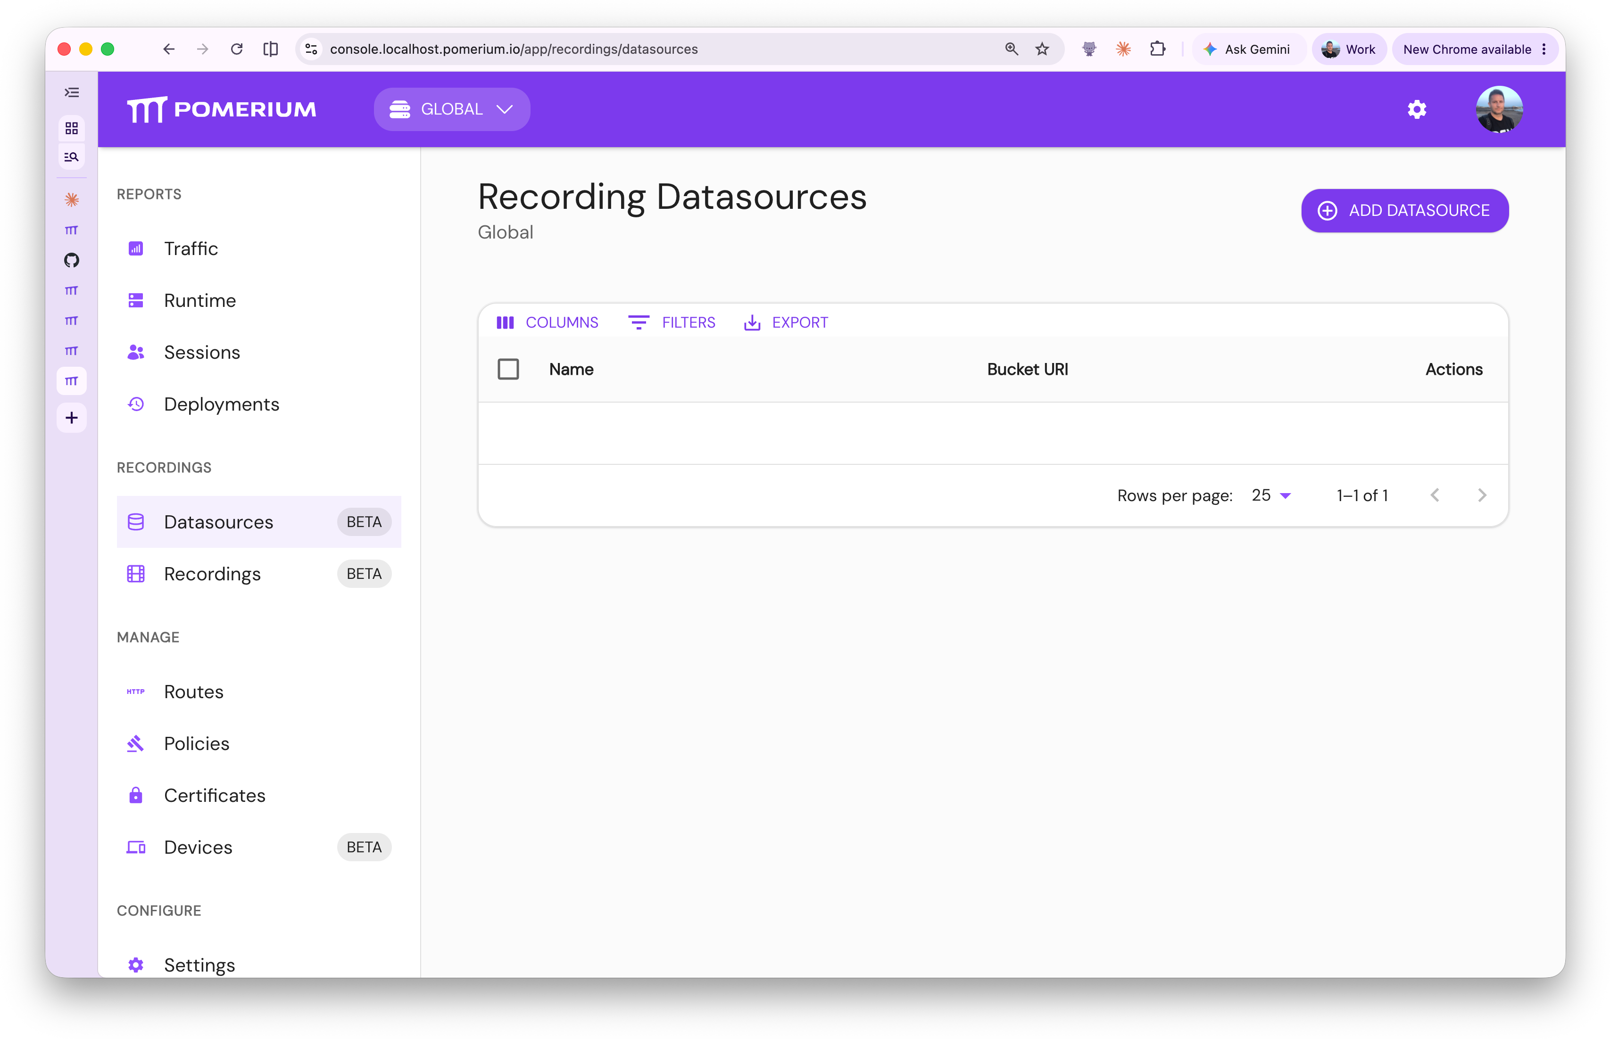Click the Devices icon
The height and width of the screenshot is (1039, 1610).
click(136, 848)
